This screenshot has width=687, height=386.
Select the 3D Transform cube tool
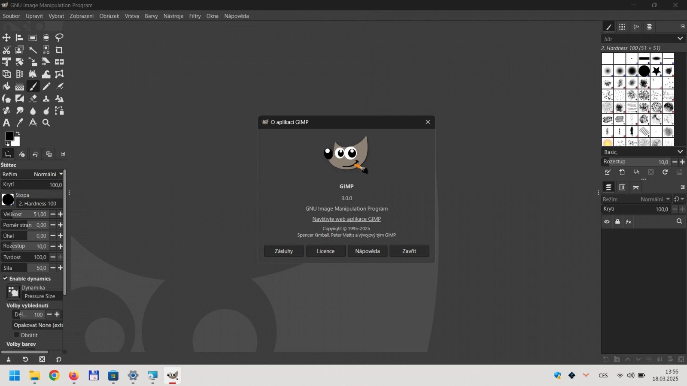pos(6,74)
